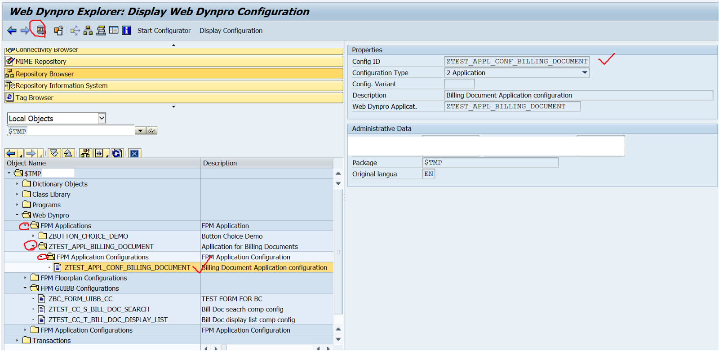This screenshot has width=719, height=351.
Task: Select the ZTEST_CC_S_BILL_DOC_SEARCH tree item
Action: pyautogui.click(x=99, y=309)
